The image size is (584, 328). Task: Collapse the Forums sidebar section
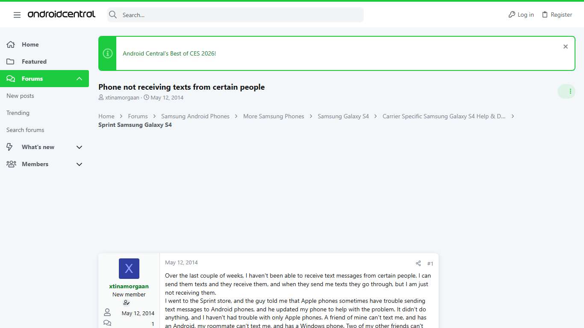79,79
